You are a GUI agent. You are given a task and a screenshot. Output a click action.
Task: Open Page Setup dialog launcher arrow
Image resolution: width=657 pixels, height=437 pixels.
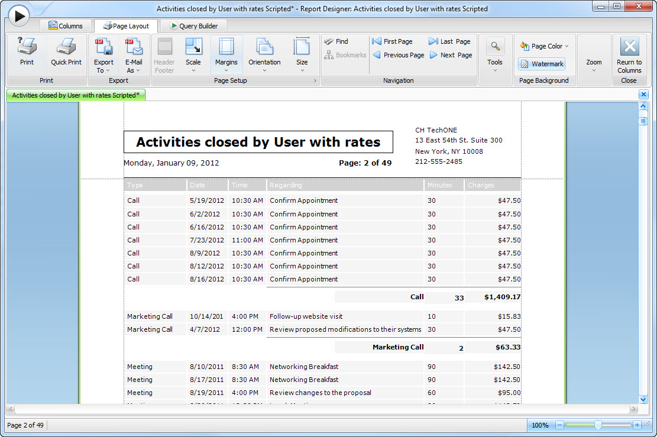click(x=315, y=80)
